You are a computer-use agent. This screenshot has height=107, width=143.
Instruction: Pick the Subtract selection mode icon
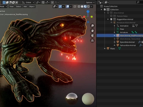(x=10, y=2)
